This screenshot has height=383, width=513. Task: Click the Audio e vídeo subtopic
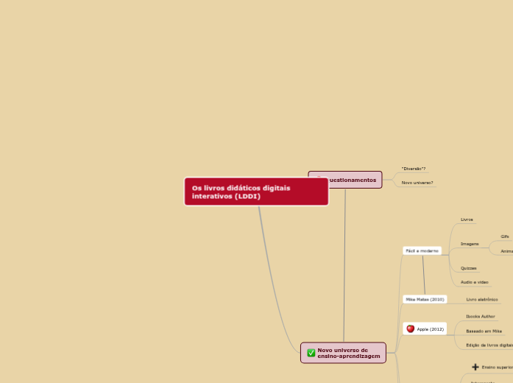[x=475, y=282]
